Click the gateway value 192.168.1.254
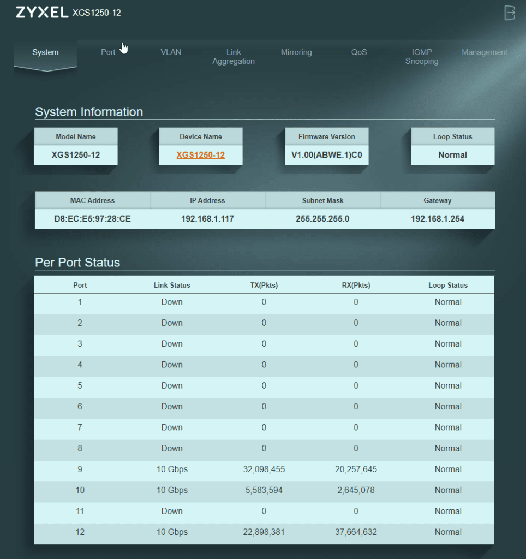 pos(438,219)
